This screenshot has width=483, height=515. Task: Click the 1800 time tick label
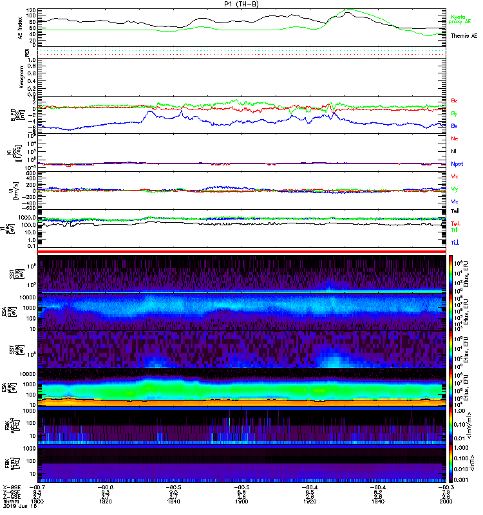[37, 501]
